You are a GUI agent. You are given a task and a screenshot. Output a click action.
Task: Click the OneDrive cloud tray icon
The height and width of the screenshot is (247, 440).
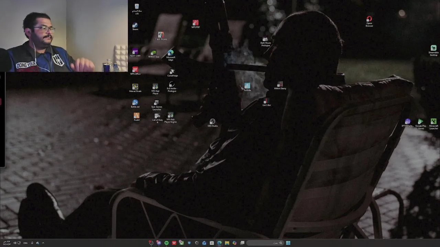point(37,243)
